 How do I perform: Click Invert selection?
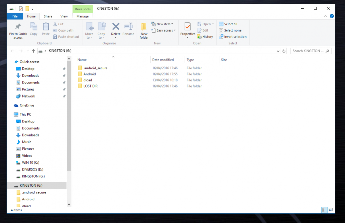click(x=233, y=37)
